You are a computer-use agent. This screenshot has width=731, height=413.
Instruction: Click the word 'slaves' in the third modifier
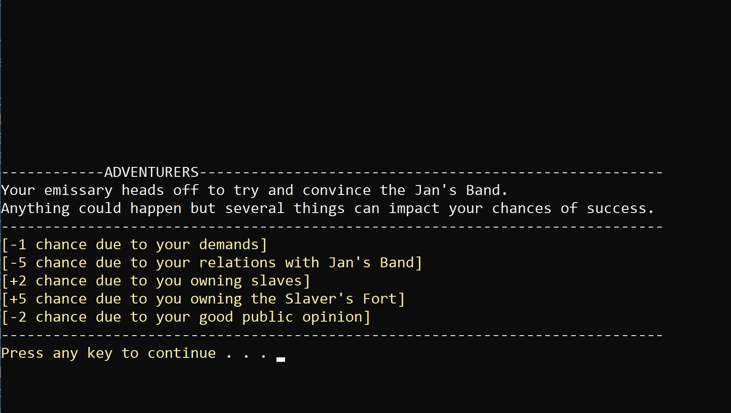tap(276, 281)
